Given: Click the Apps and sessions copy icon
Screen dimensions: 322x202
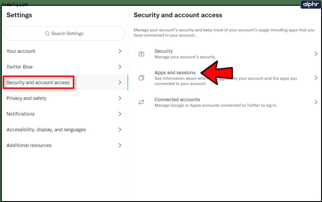Looking at the screenshot, I should pos(141,78).
